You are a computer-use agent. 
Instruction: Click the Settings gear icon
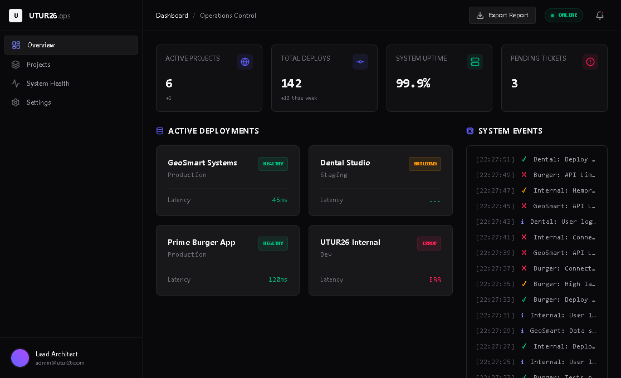tap(16, 102)
